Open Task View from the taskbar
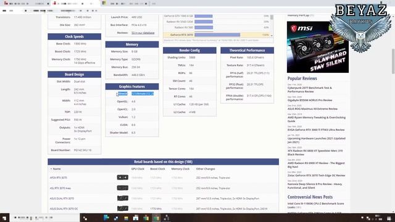Screen dimensions: 395x222 [85, 218]
